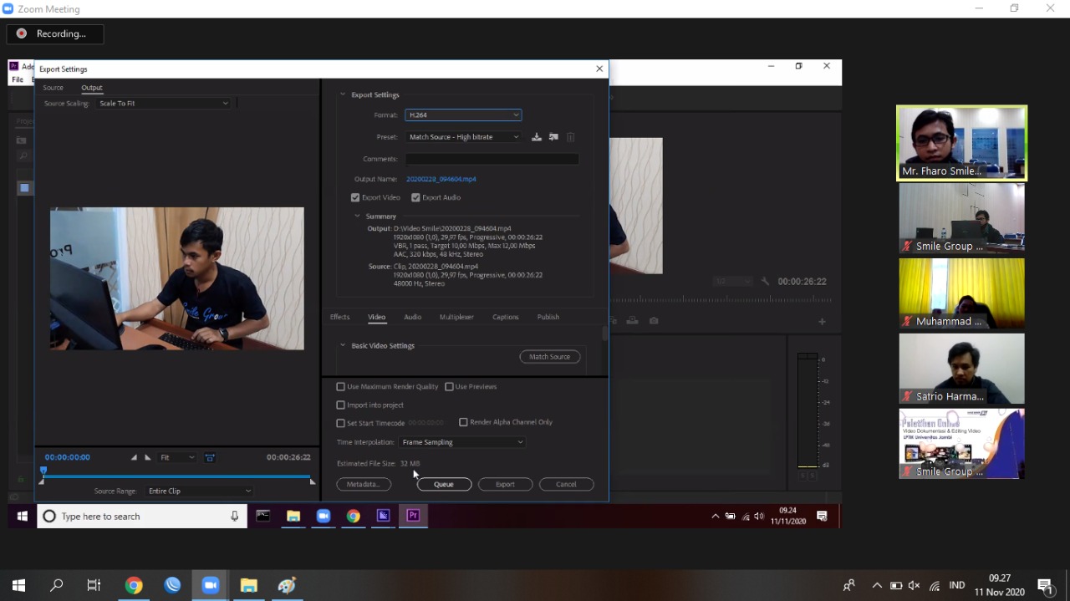This screenshot has height=601, width=1070.
Task: Check the Import into project option
Action: [x=341, y=405]
